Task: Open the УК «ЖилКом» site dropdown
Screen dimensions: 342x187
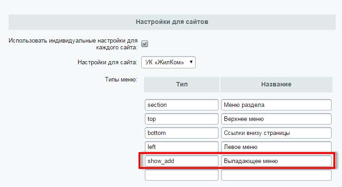Action: point(169,62)
